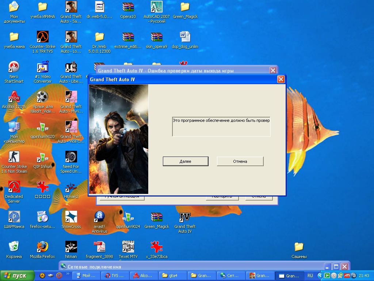Launch Mozilla Firefox from desktop

click(x=42, y=247)
